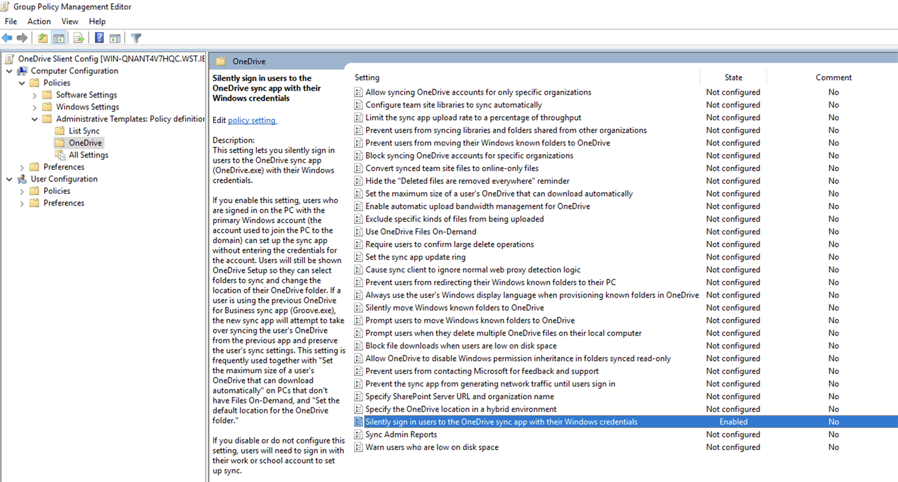The height and width of the screenshot is (482, 898).
Task: Open the File menu
Action: pyautogui.click(x=11, y=21)
